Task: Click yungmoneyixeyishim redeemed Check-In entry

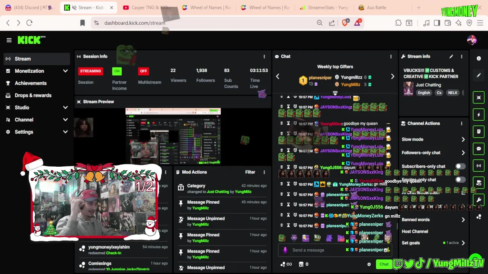Action: (123, 250)
